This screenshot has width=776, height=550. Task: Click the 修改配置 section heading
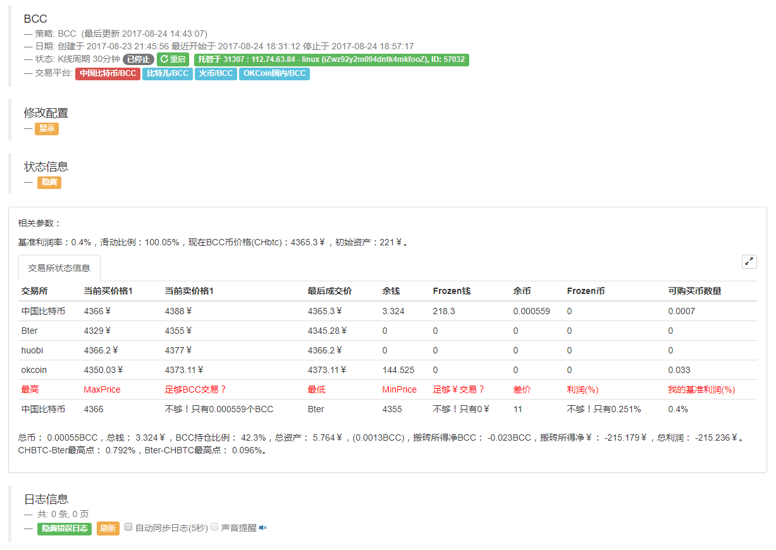[x=46, y=113]
